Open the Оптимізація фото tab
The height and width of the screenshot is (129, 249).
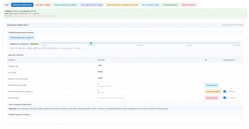tap(170, 5)
